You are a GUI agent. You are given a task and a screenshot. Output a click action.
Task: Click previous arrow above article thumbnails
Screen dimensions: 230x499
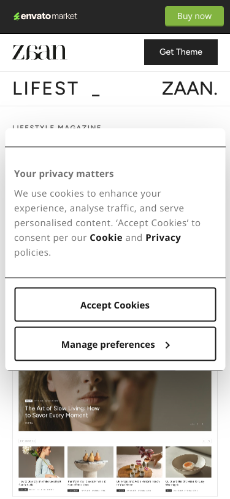pyautogui.click(x=204, y=441)
